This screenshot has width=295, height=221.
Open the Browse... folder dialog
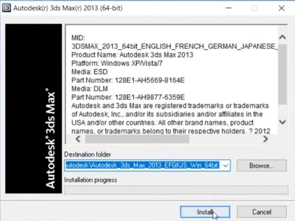point(262,165)
